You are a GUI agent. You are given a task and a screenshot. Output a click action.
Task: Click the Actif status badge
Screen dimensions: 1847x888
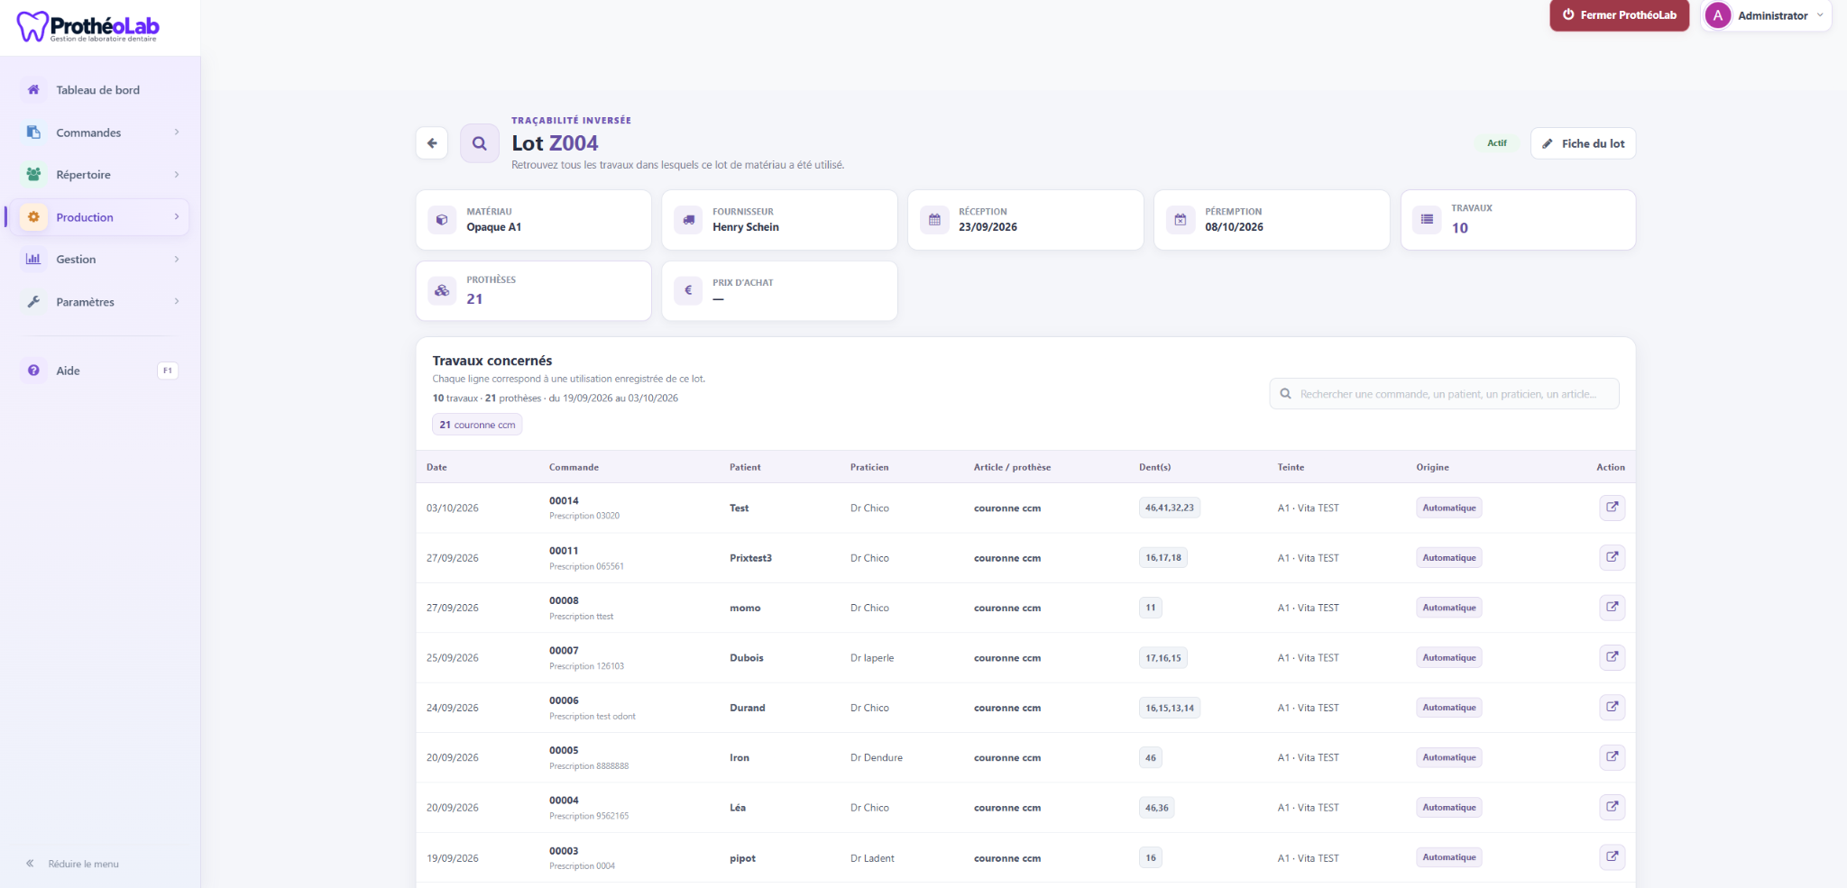(1497, 143)
